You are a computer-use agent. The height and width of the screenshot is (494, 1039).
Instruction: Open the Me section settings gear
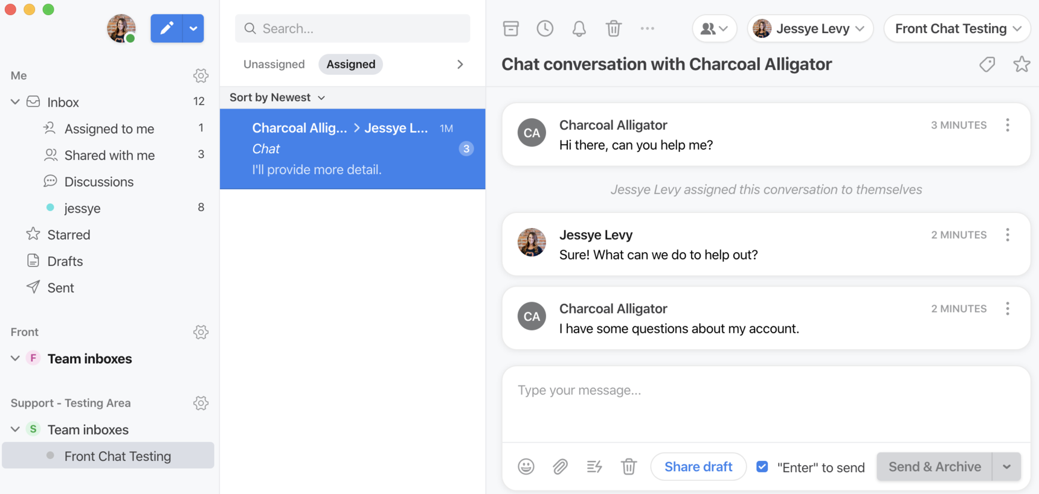[201, 76]
